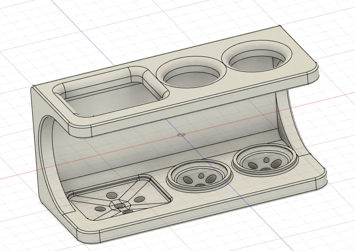This screenshot has width=355, height=251.
Task: Select the rectangular drain tray's center hole
Action: tap(120, 206)
